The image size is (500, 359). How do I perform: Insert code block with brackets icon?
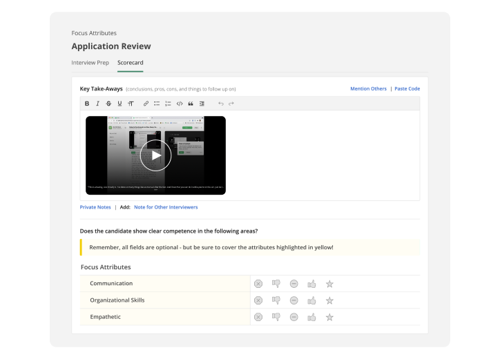[x=180, y=104]
